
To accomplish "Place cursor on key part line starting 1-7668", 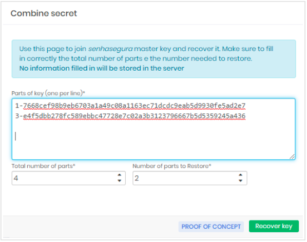I will coord(130,106).
